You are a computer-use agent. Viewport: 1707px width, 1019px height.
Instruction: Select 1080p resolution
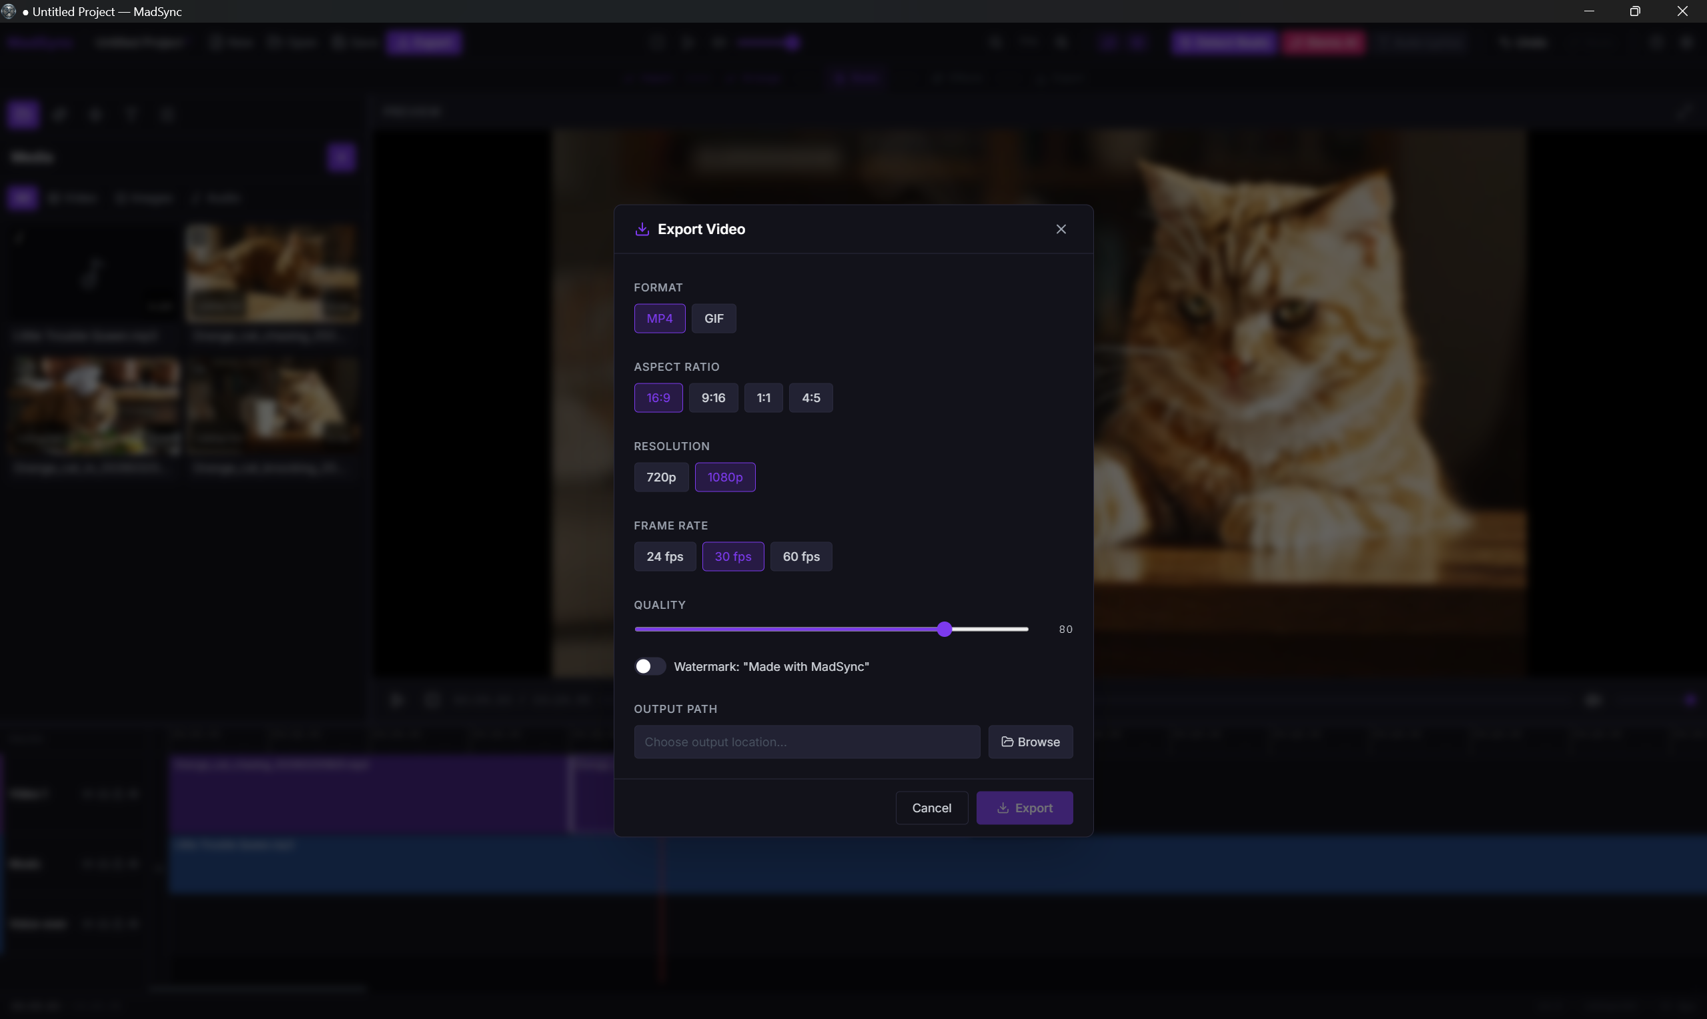click(724, 477)
